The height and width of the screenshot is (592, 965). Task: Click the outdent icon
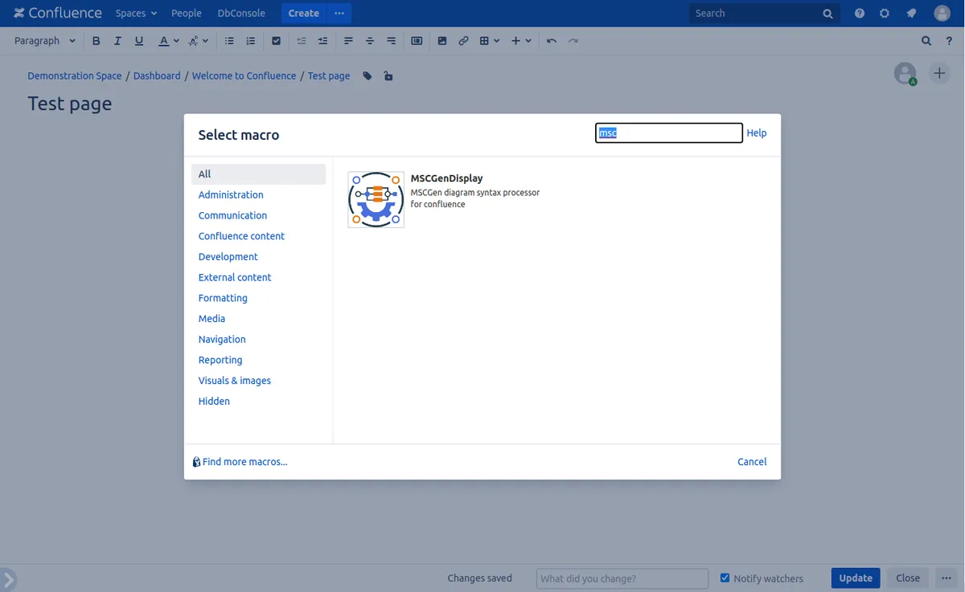pyautogui.click(x=302, y=41)
